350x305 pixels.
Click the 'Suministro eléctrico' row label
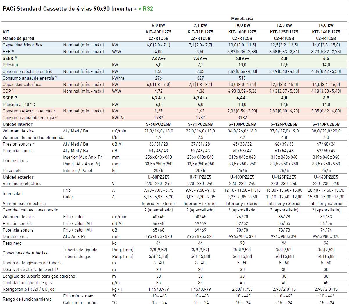22,184
